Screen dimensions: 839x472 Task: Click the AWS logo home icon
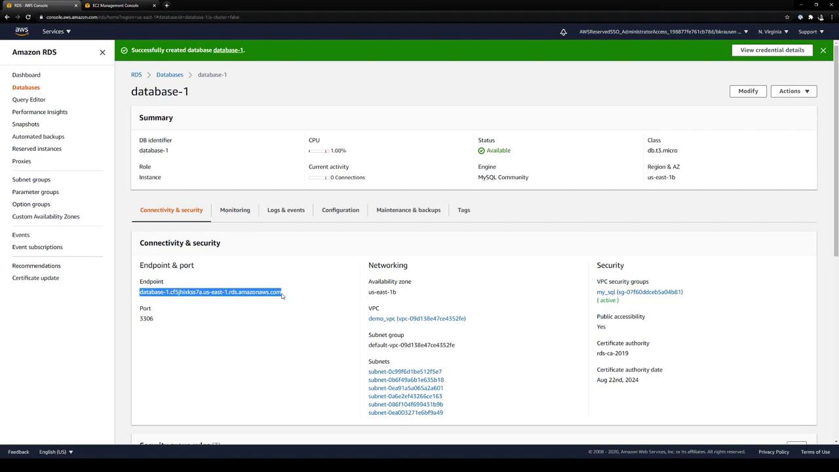22,31
